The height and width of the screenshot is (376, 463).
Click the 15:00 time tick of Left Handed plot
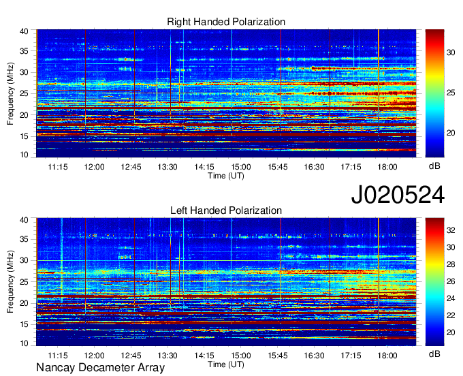pyautogui.click(x=240, y=356)
